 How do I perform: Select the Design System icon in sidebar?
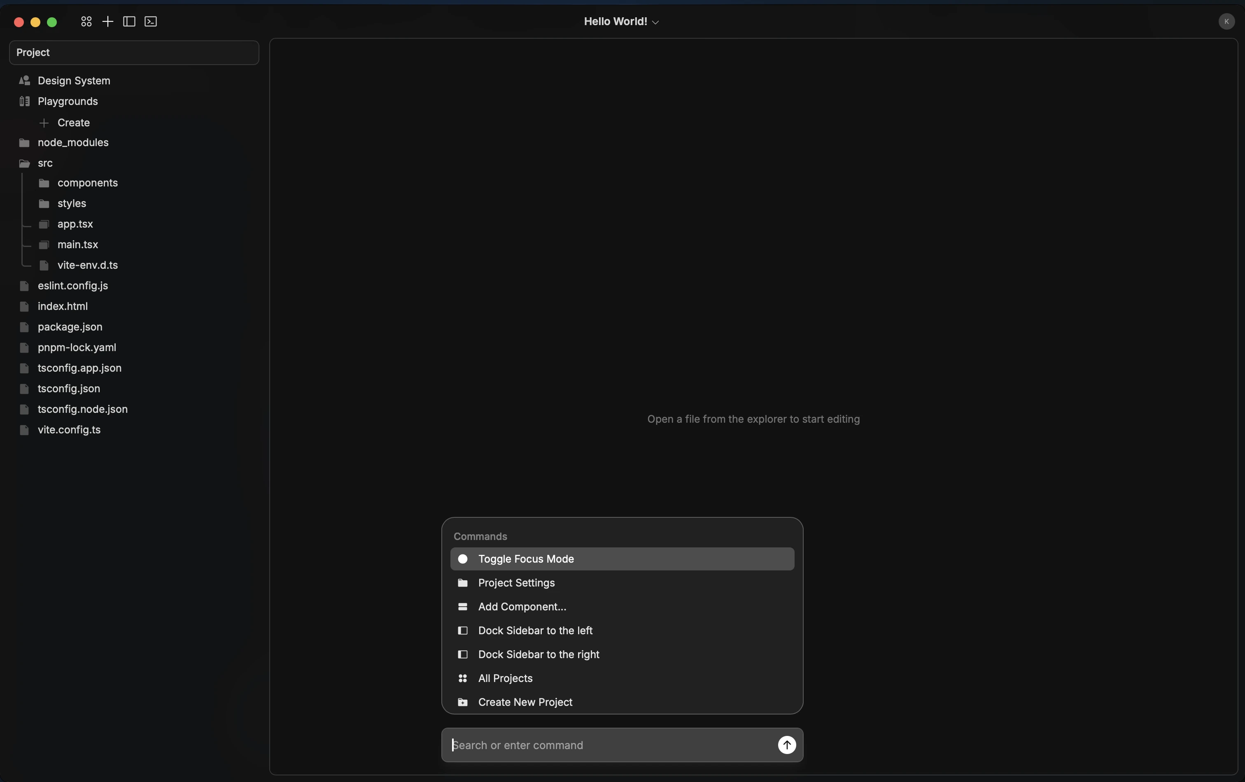click(x=24, y=81)
